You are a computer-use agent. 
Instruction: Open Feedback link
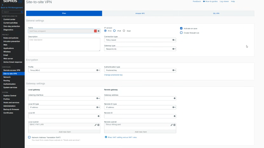pyautogui.click(x=197, y=1)
